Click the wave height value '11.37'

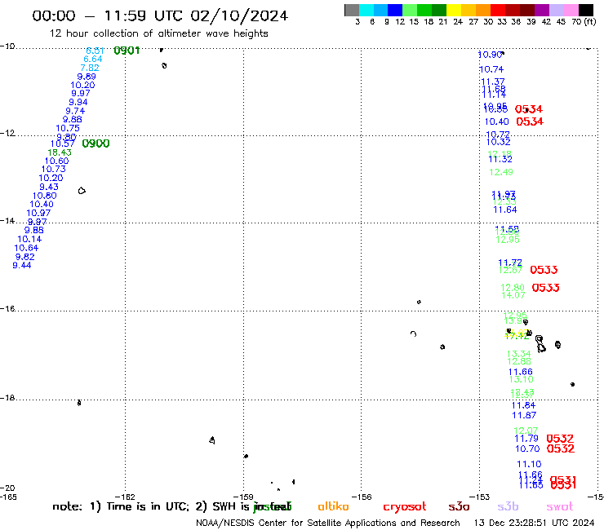tap(493, 82)
